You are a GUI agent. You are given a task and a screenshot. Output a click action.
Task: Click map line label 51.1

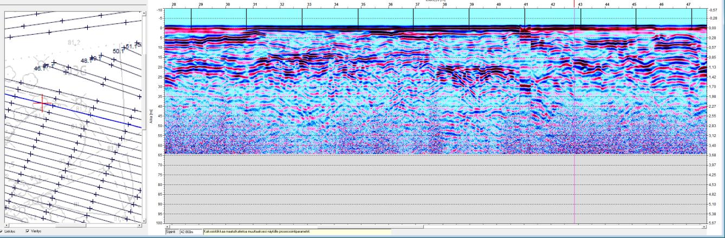pos(132,46)
